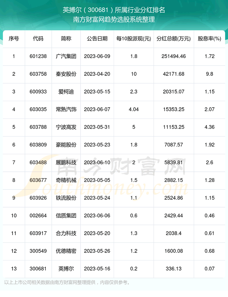Select the name 广汽集团

66,56
